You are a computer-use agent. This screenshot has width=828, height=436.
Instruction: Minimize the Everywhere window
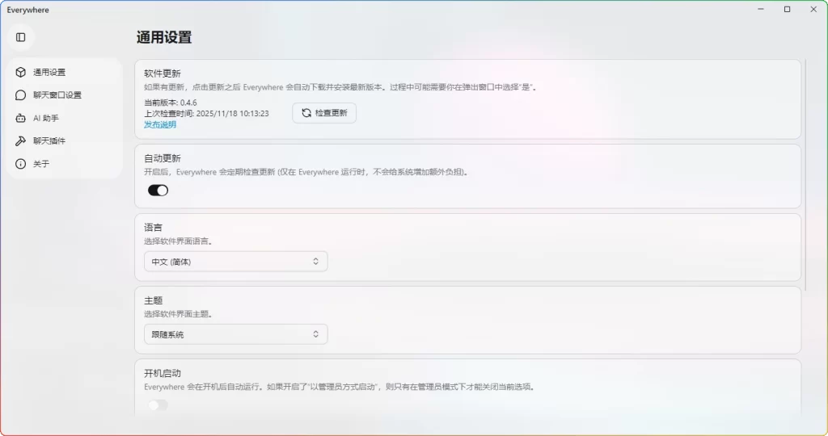tap(761, 10)
